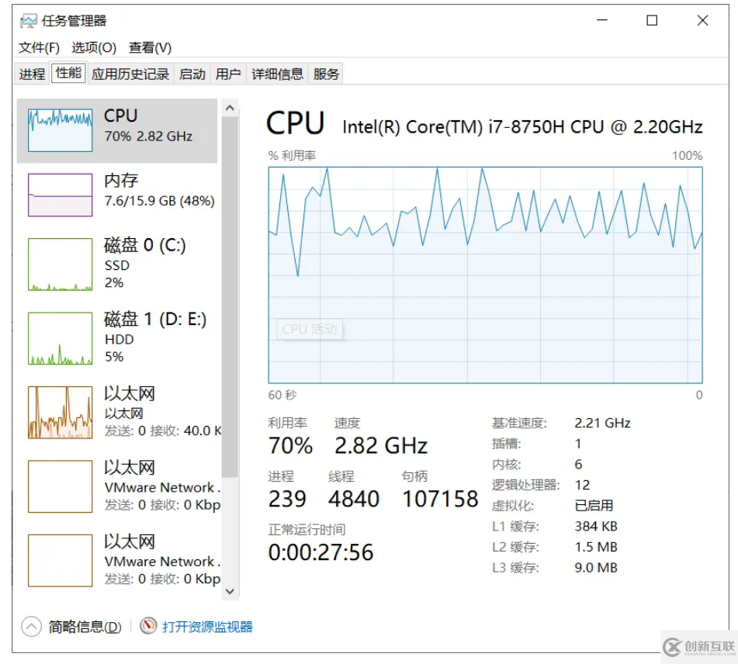This screenshot has width=738, height=664.
Task: Switch to the 启动 tab
Action: pos(192,74)
